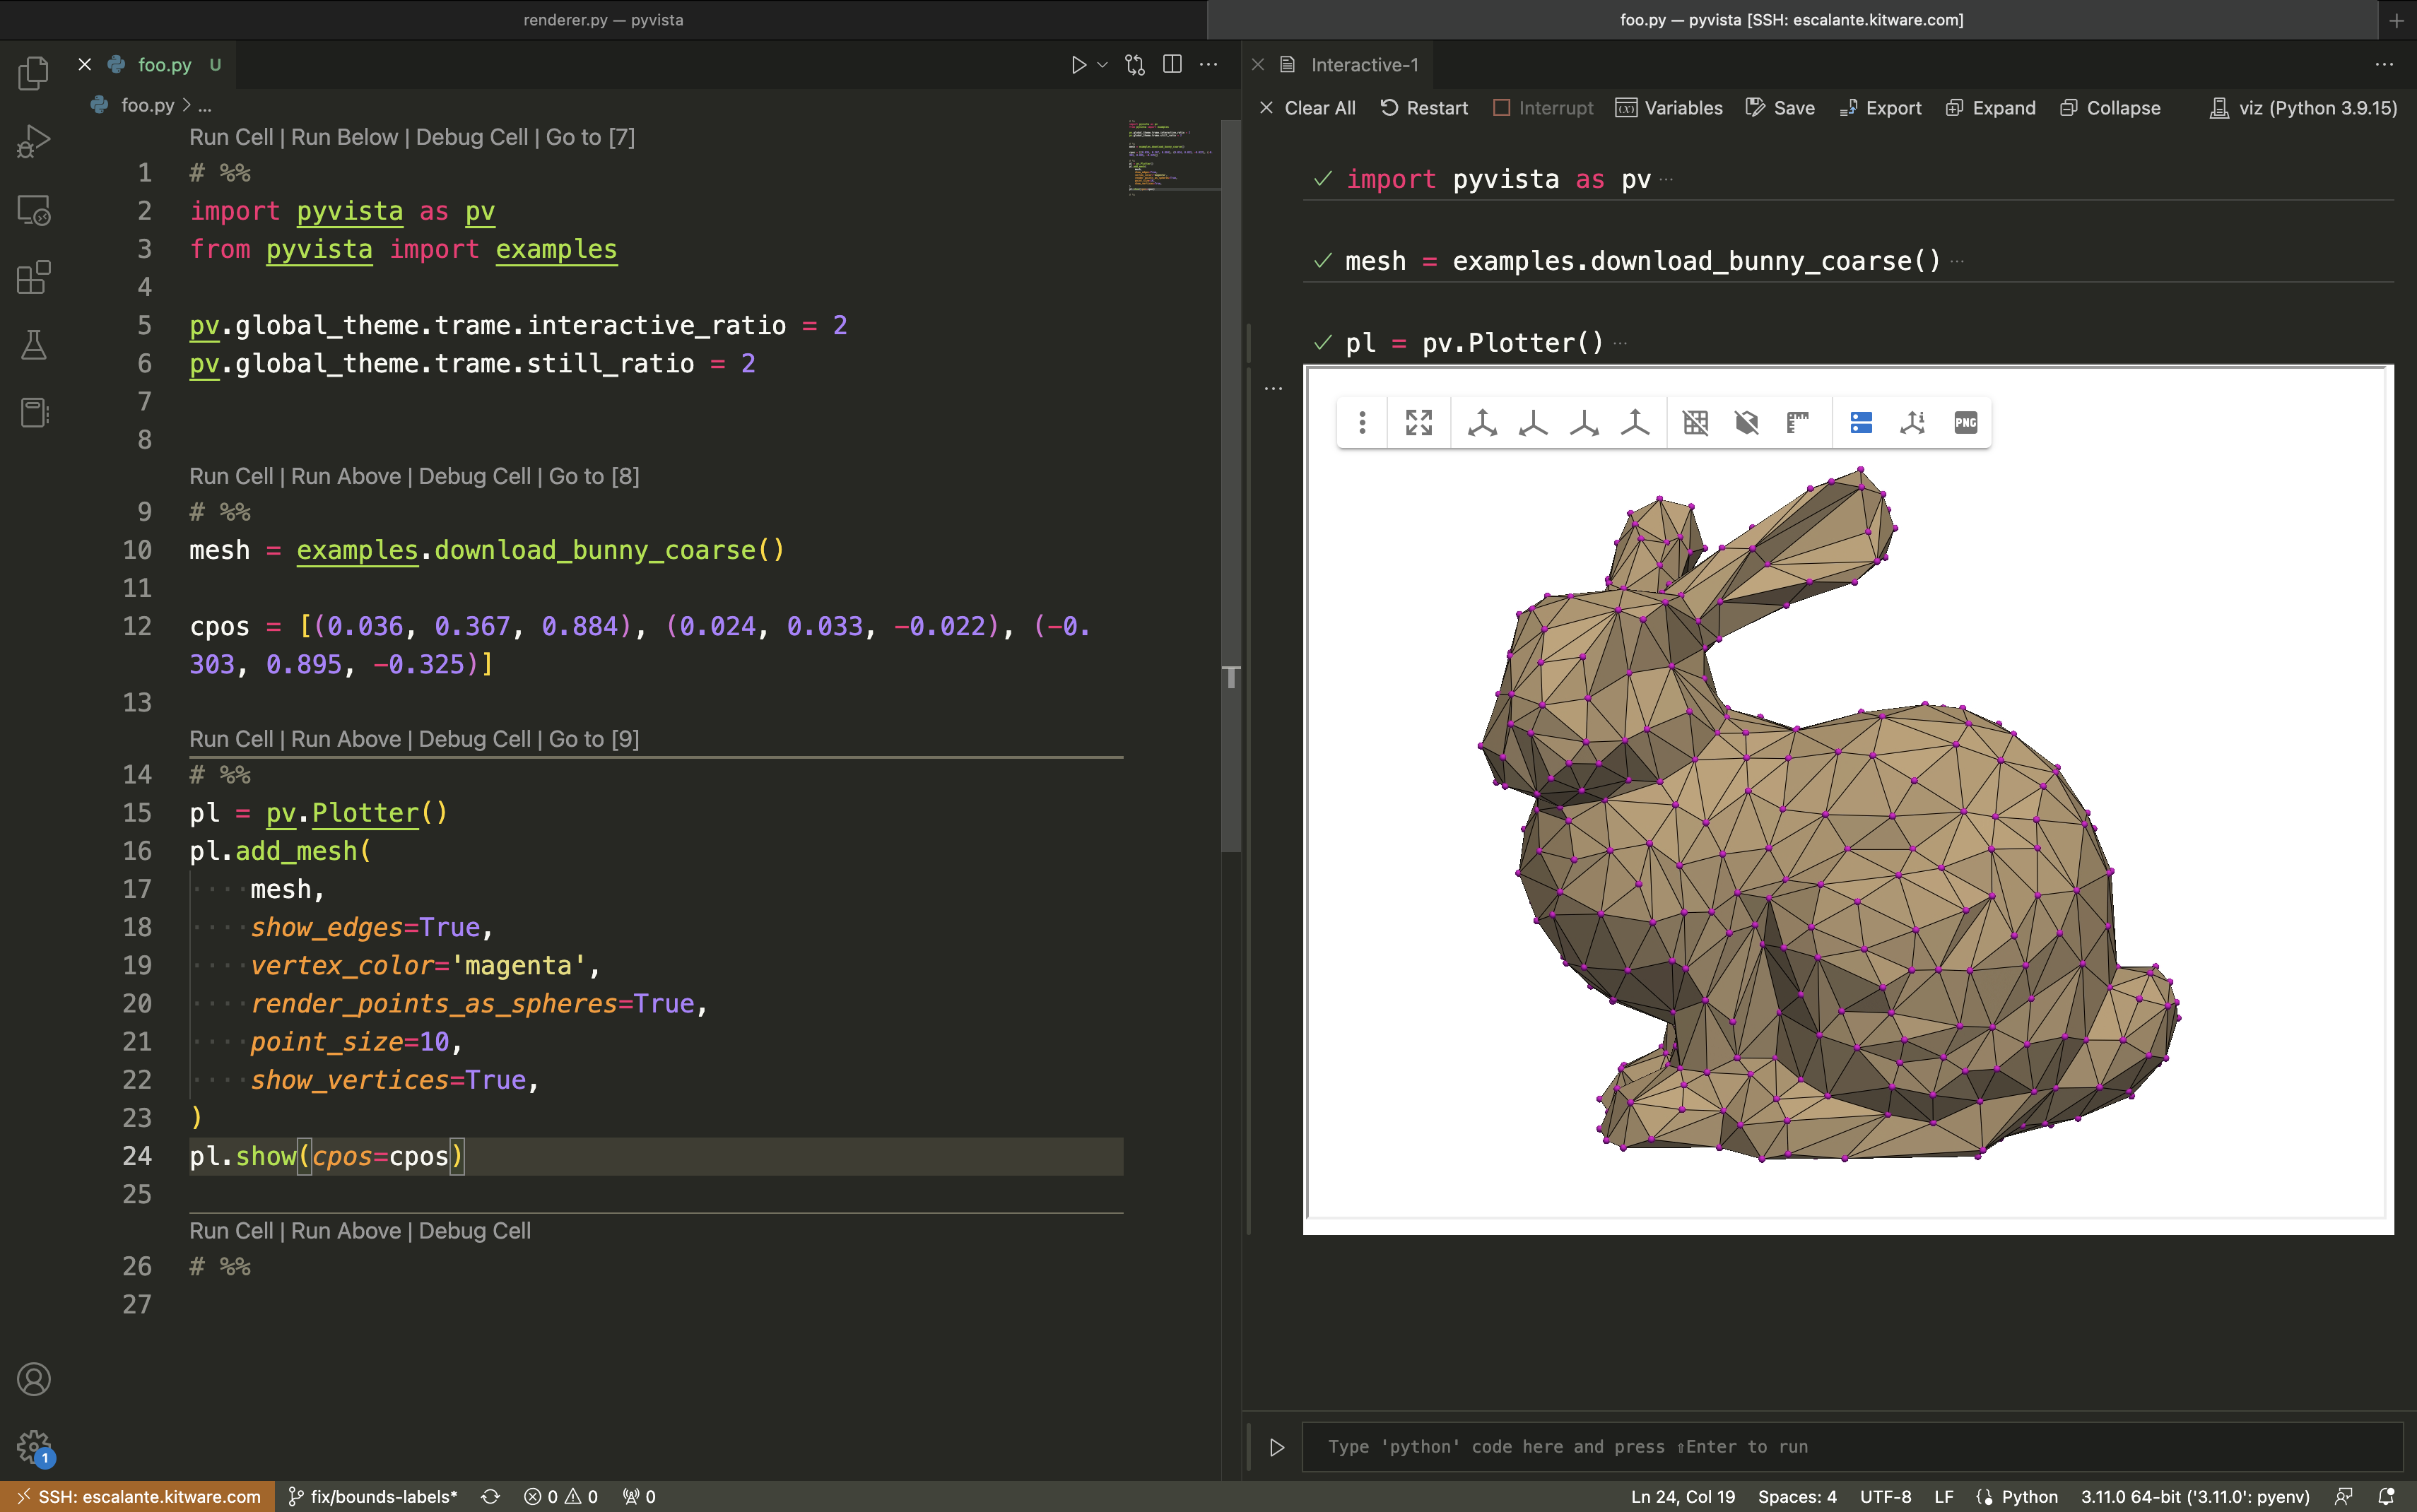Select the 3.11.0 64-bit pyenv interpreter
The width and height of the screenshot is (2417, 1512).
tap(2195, 1497)
